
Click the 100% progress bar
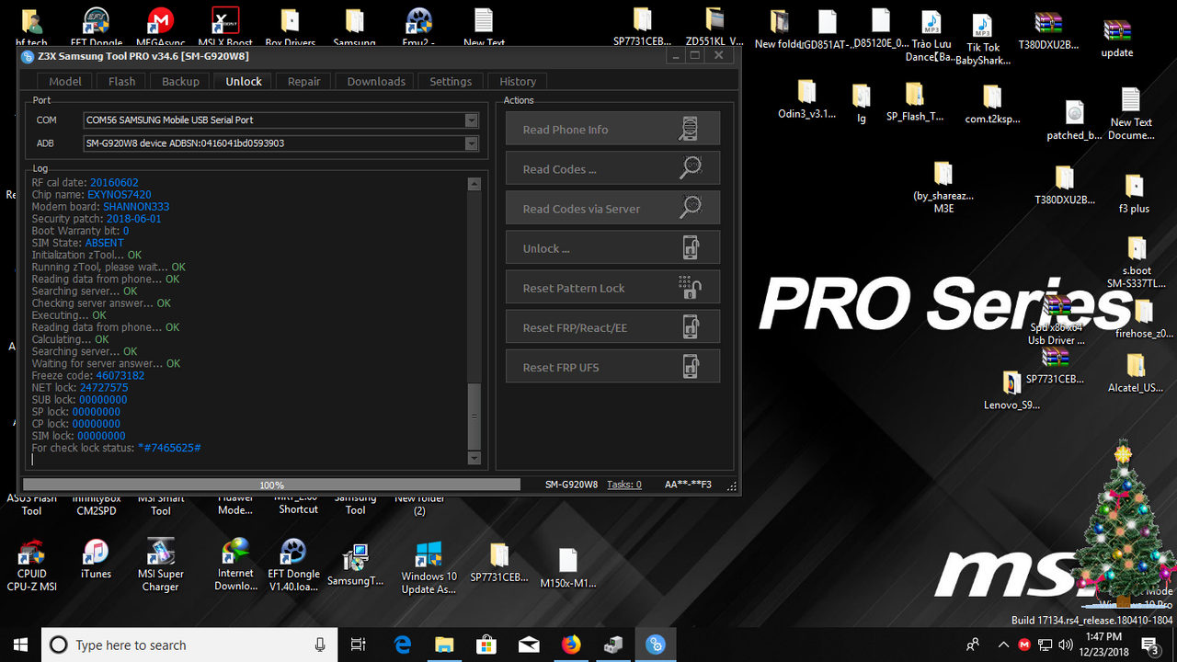point(271,485)
